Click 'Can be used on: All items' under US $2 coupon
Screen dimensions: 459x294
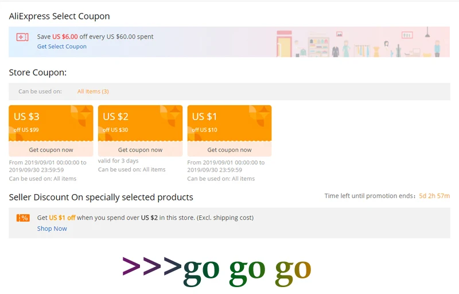click(132, 169)
